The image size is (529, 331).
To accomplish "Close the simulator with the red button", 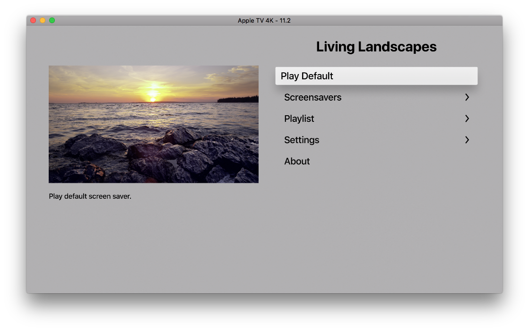I will (x=33, y=20).
